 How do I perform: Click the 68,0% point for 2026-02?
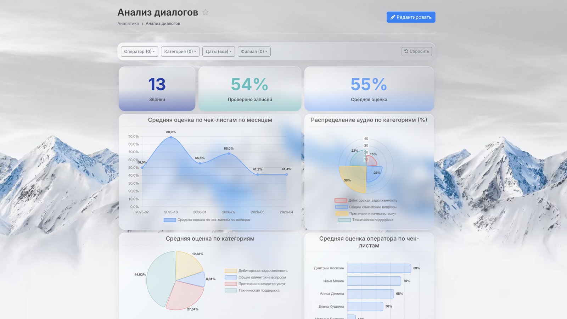click(229, 153)
